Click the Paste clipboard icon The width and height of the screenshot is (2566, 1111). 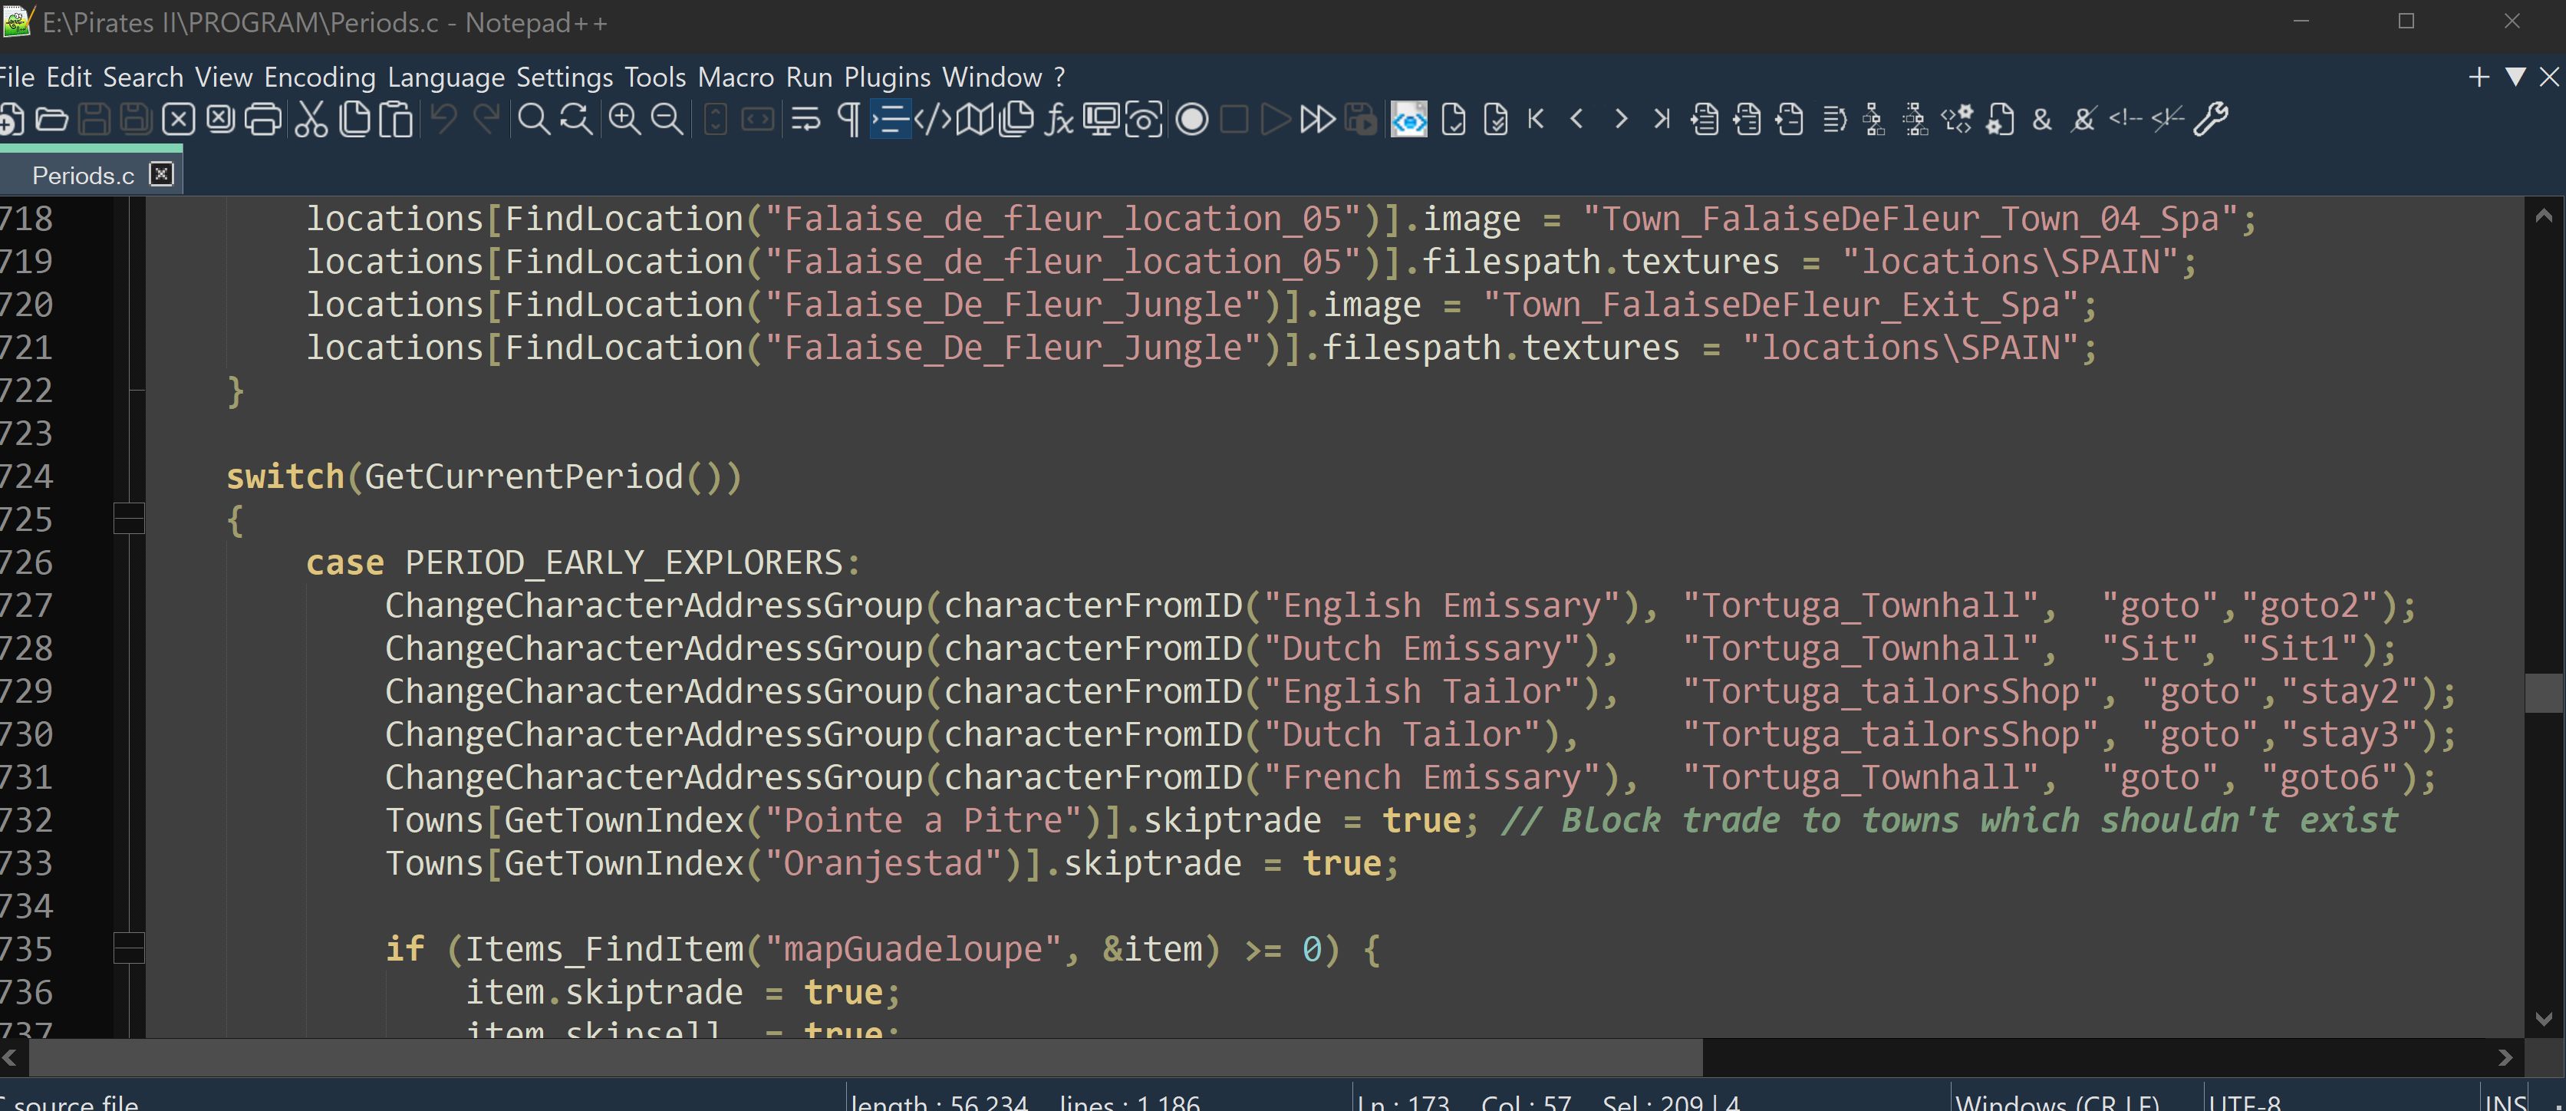coord(397,120)
